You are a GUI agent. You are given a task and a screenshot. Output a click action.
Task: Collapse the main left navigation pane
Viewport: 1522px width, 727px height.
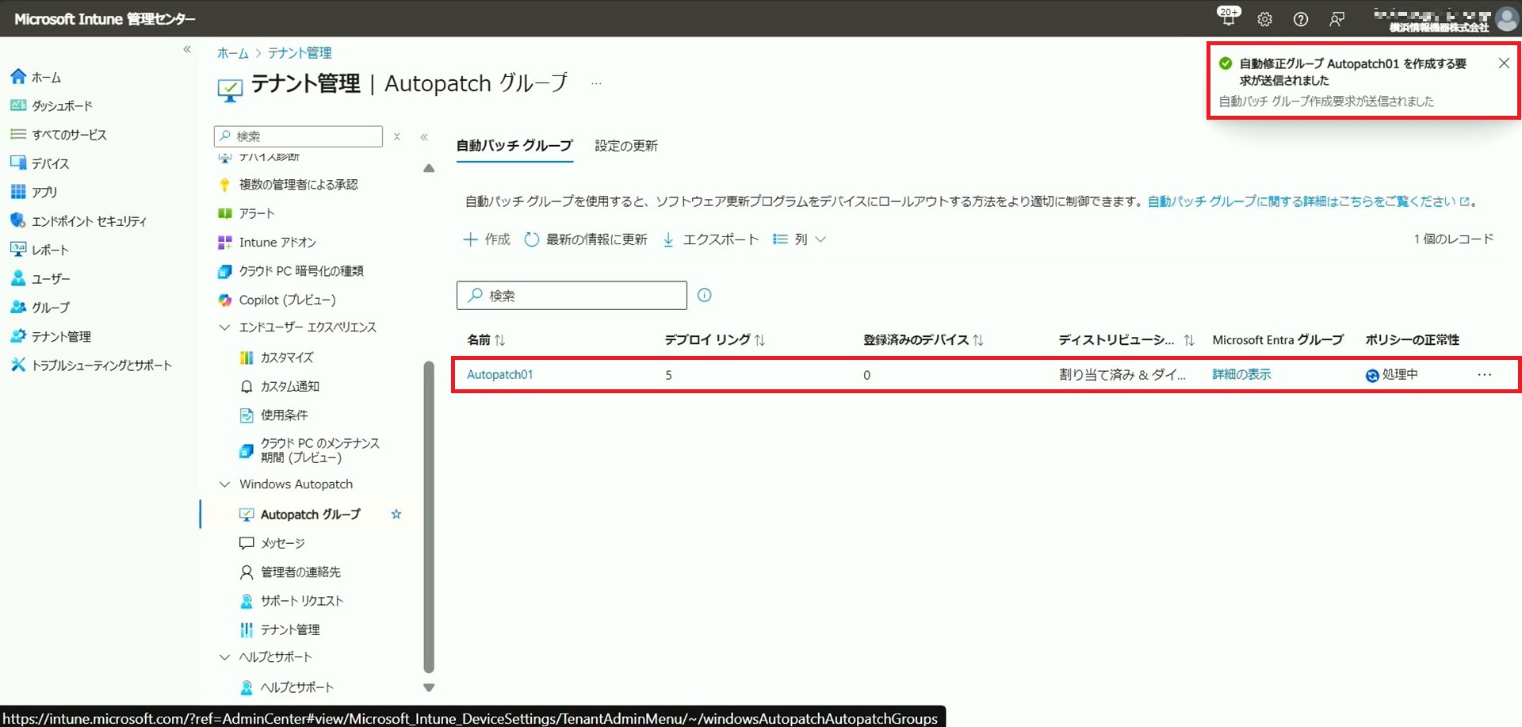(x=187, y=49)
